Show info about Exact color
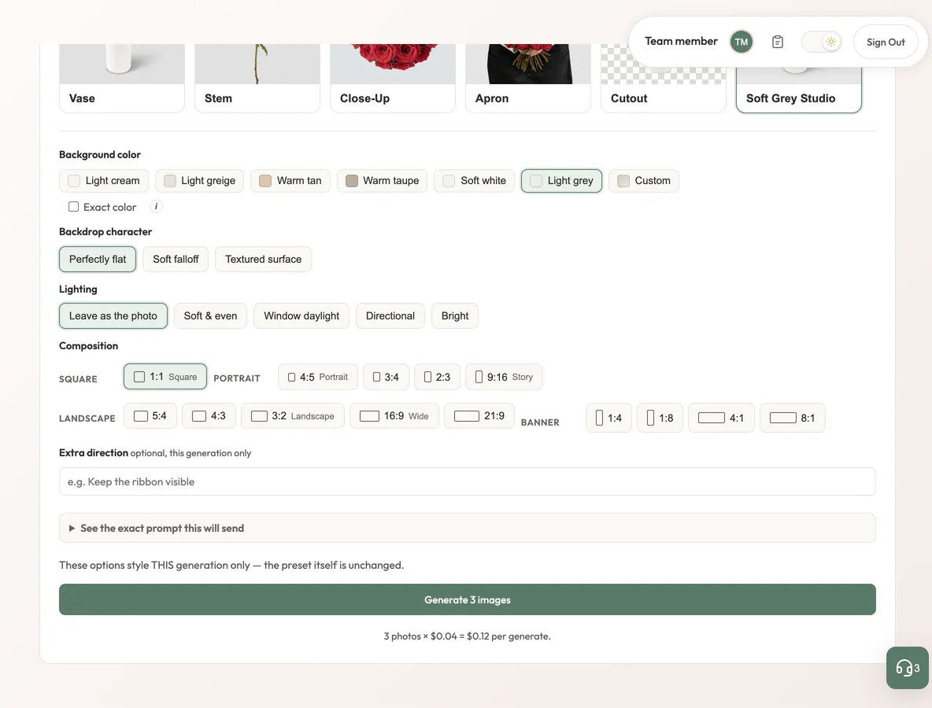Screen dimensions: 932x708 click(x=156, y=207)
